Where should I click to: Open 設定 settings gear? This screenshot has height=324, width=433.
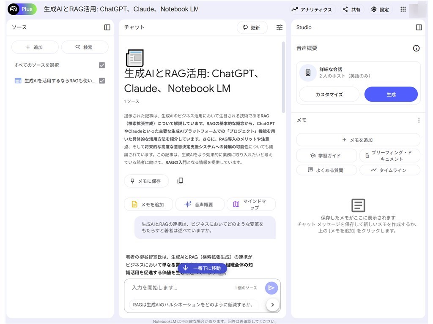pos(380,9)
